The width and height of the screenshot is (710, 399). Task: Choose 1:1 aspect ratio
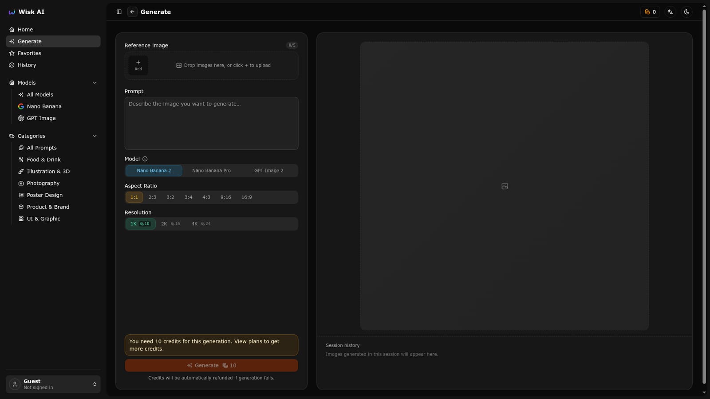[134, 197]
